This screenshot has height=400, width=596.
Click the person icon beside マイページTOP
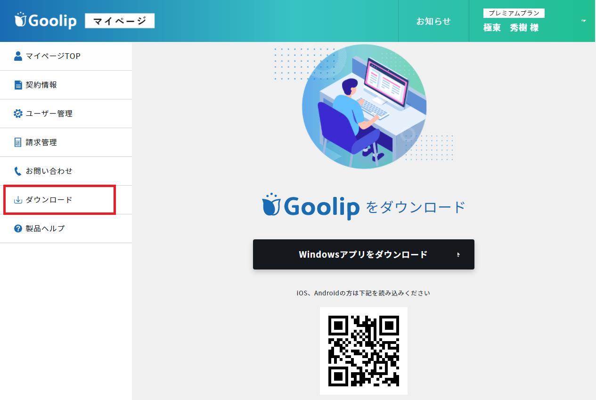[18, 56]
